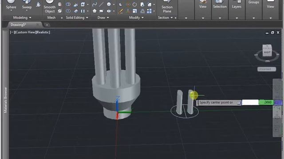Click the red oval icon in Modify panel

pyautogui.click(x=128, y=4)
